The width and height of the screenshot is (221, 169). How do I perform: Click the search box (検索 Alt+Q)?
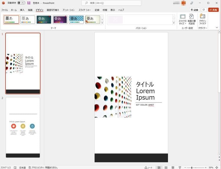[x=111, y=3]
